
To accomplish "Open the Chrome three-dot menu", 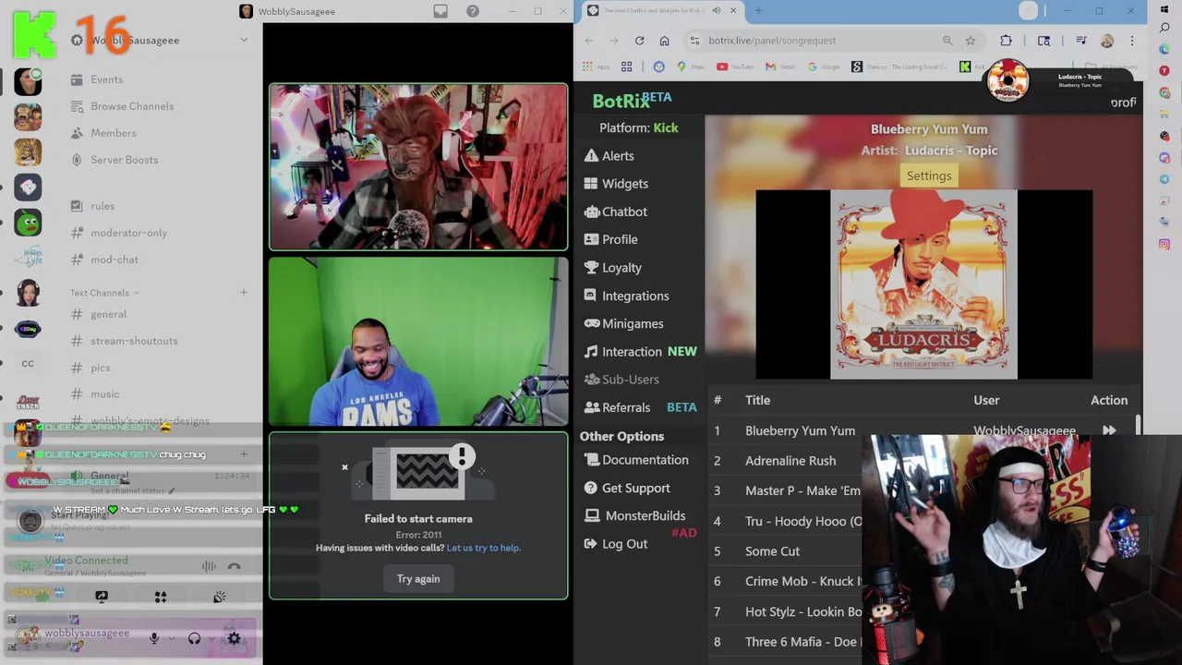I will coord(1132,41).
